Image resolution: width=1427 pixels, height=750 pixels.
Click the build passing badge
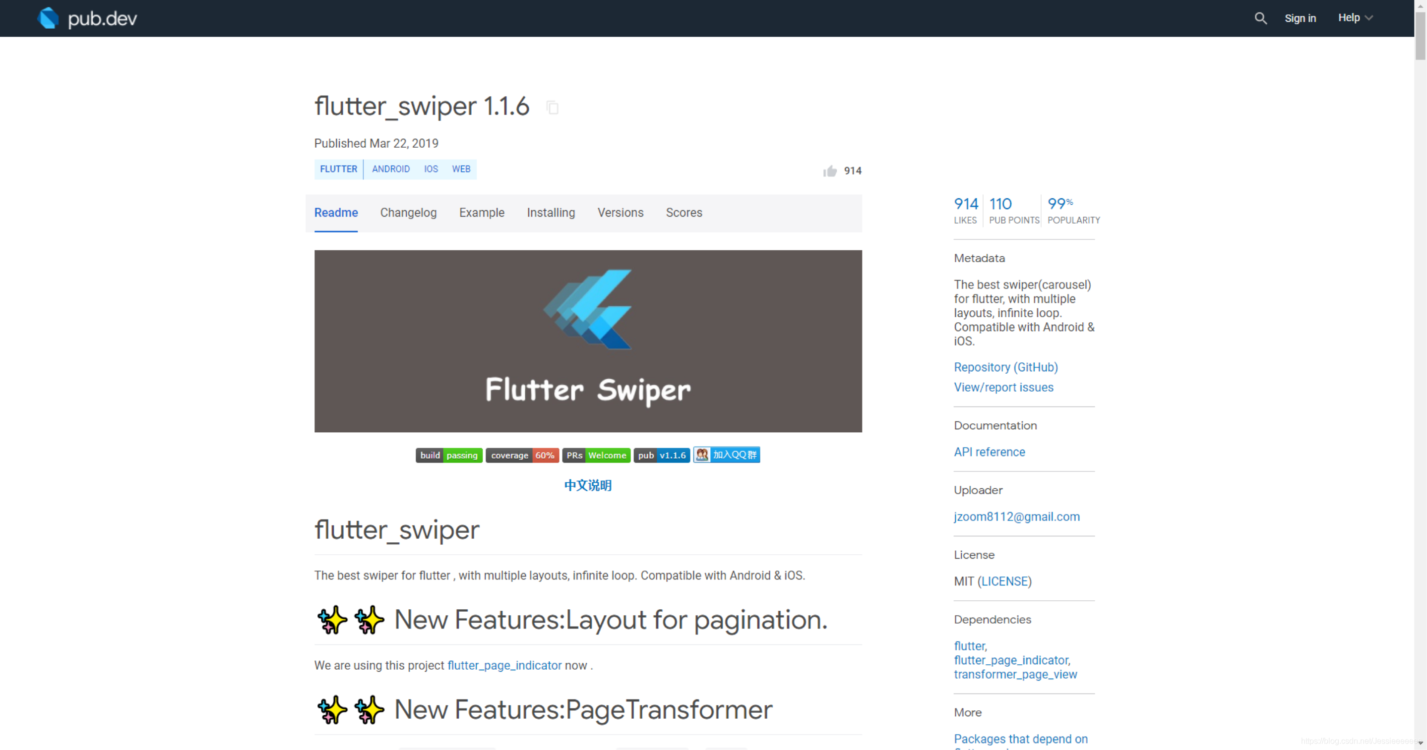coord(449,455)
